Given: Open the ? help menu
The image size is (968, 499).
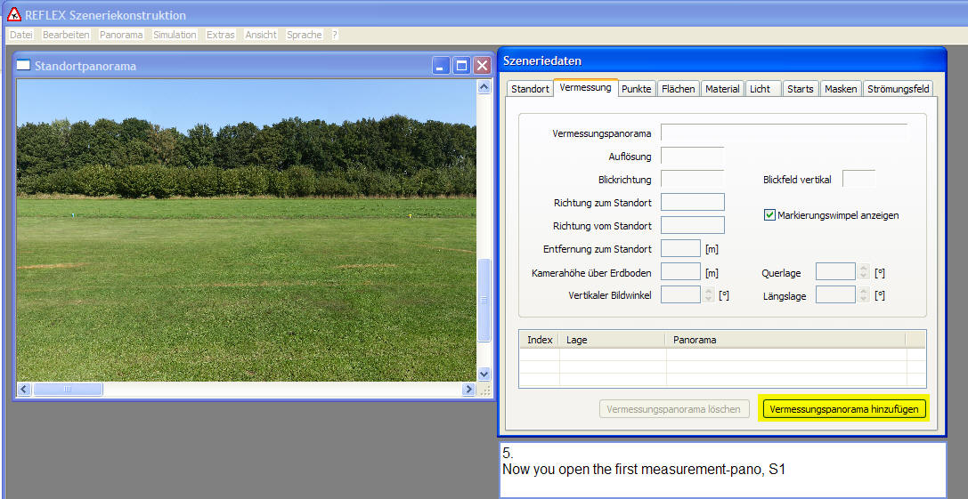Looking at the screenshot, I should pos(335,36).
